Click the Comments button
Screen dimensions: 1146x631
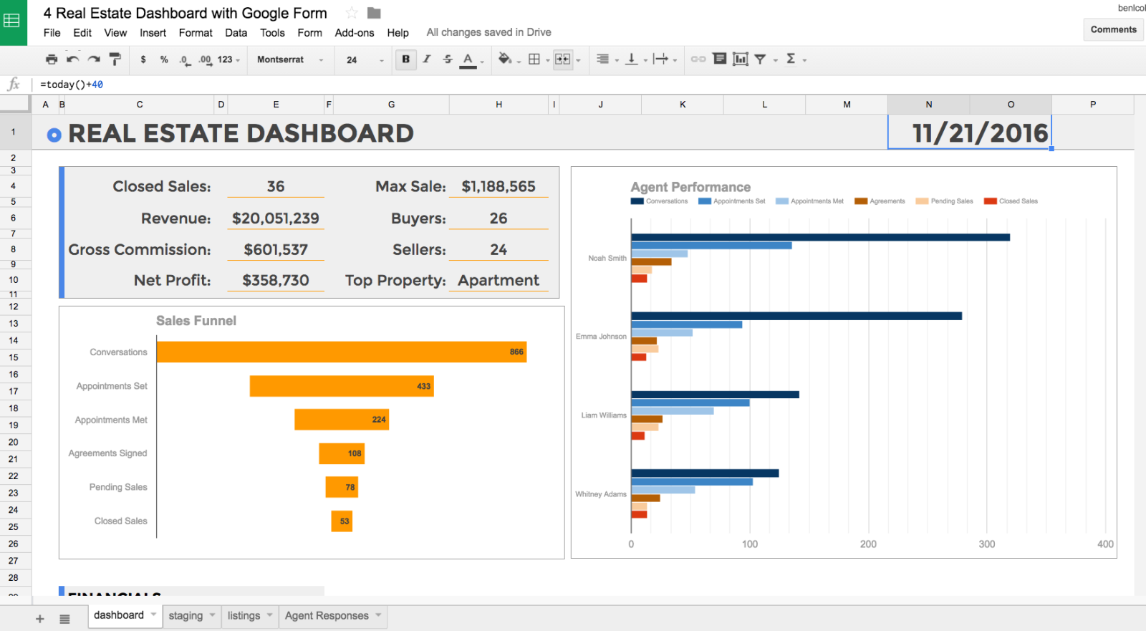[1113, 29]
